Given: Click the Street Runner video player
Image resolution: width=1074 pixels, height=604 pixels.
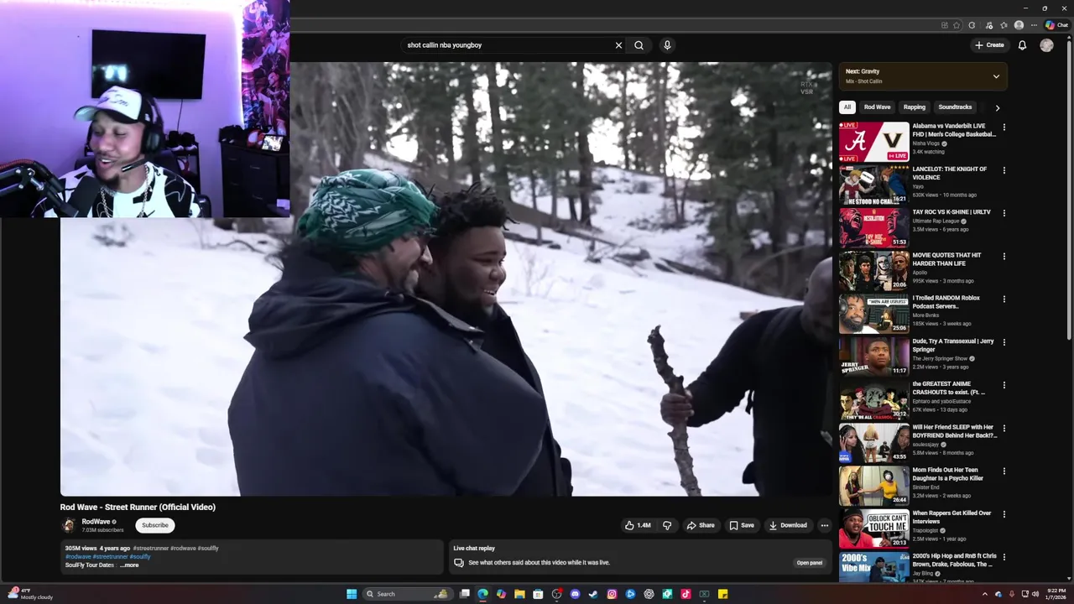Looking at the screenshot, I should click(446, 279).
